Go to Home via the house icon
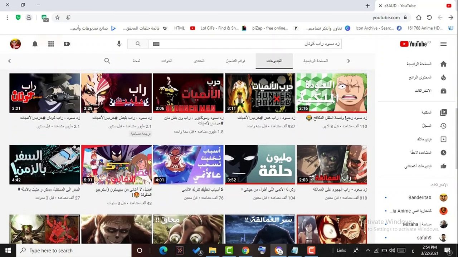This screenshot has width=458, height=257. coord(443,64)
